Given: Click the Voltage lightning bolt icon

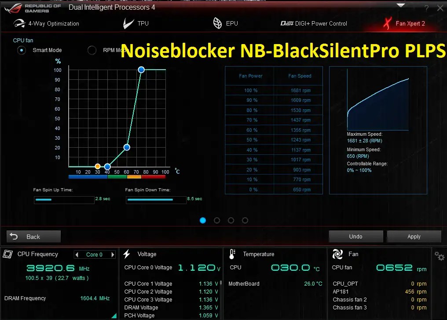Looking at the screenshot, I should point(127,254).
